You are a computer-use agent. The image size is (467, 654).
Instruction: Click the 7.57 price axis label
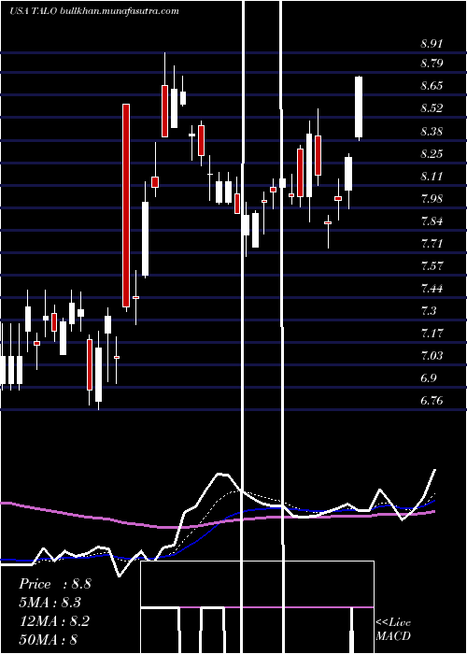coord(432,266)
